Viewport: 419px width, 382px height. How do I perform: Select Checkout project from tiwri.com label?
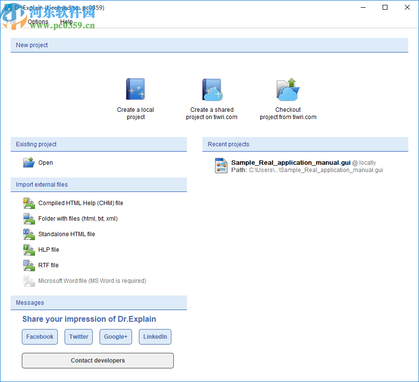coord(288,113)
